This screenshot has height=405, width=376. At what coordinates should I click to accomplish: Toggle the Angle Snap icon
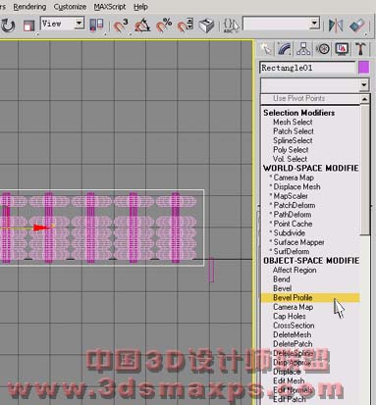142,25
